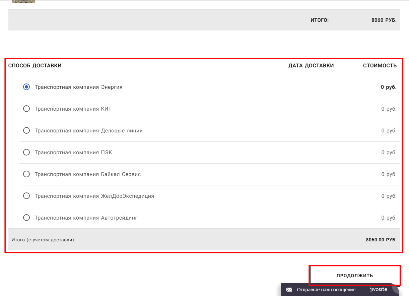Screen dimensions: 409x296
Task: Click the 'Итого (с учетом доставки):' label
Action: [44, 240]
